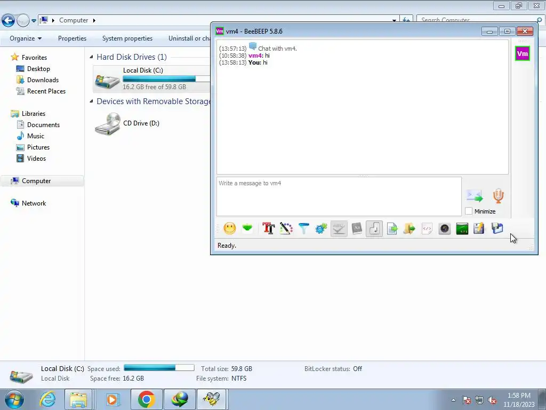
Task: Send a file using the document arrow icon
Action: click(392, 228)
